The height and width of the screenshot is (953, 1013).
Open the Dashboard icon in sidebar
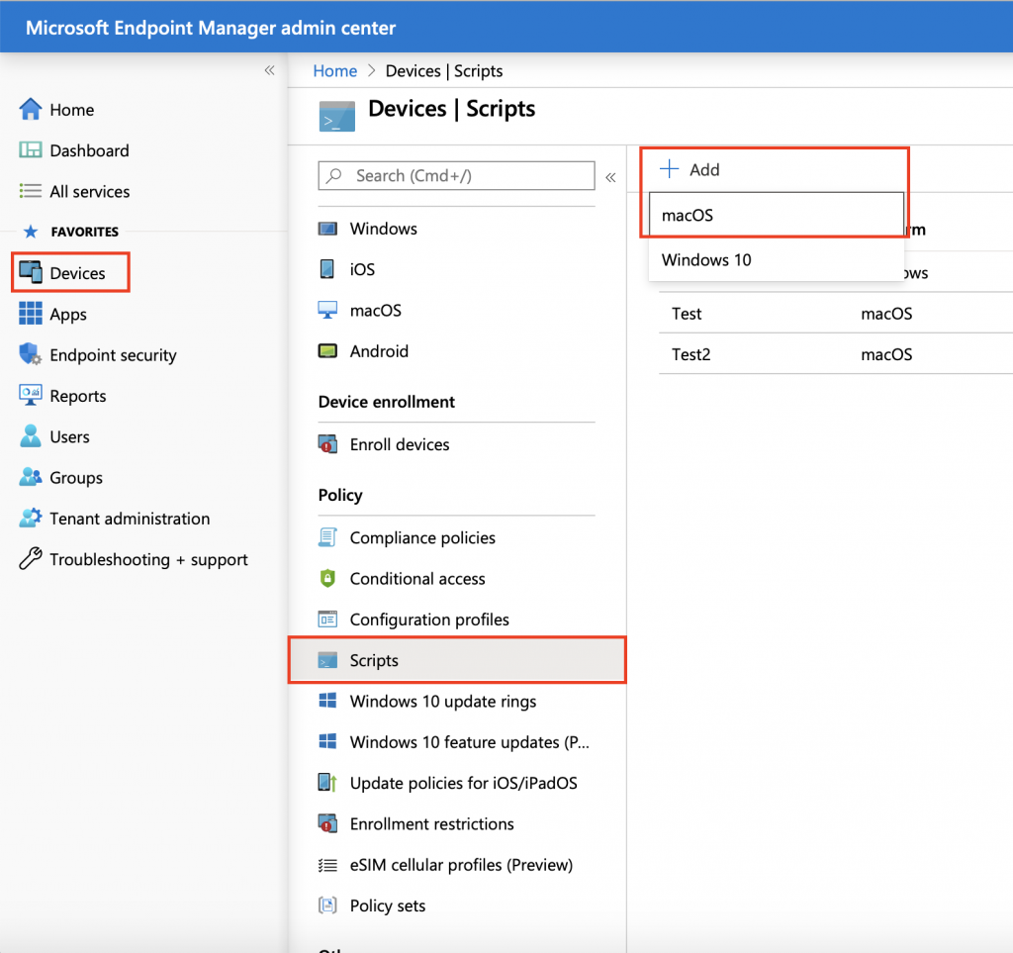31,150
